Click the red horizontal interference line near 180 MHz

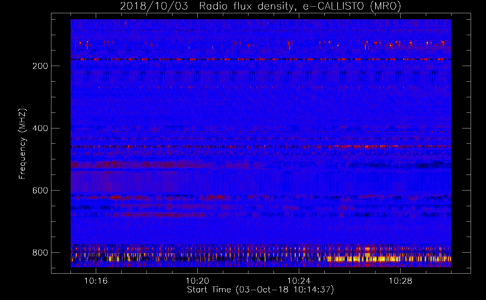point(261,59)
